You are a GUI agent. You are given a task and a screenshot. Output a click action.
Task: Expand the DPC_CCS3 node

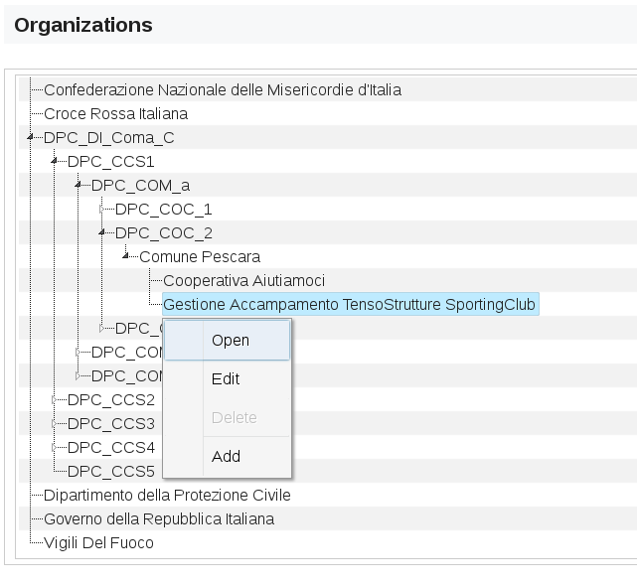click(x=55, y=424)
